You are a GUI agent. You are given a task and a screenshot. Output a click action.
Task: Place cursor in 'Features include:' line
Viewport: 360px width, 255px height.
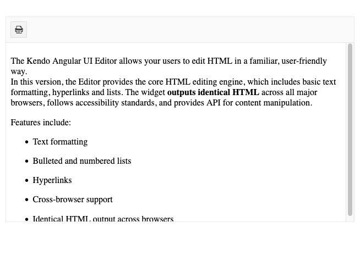(41, 123)
